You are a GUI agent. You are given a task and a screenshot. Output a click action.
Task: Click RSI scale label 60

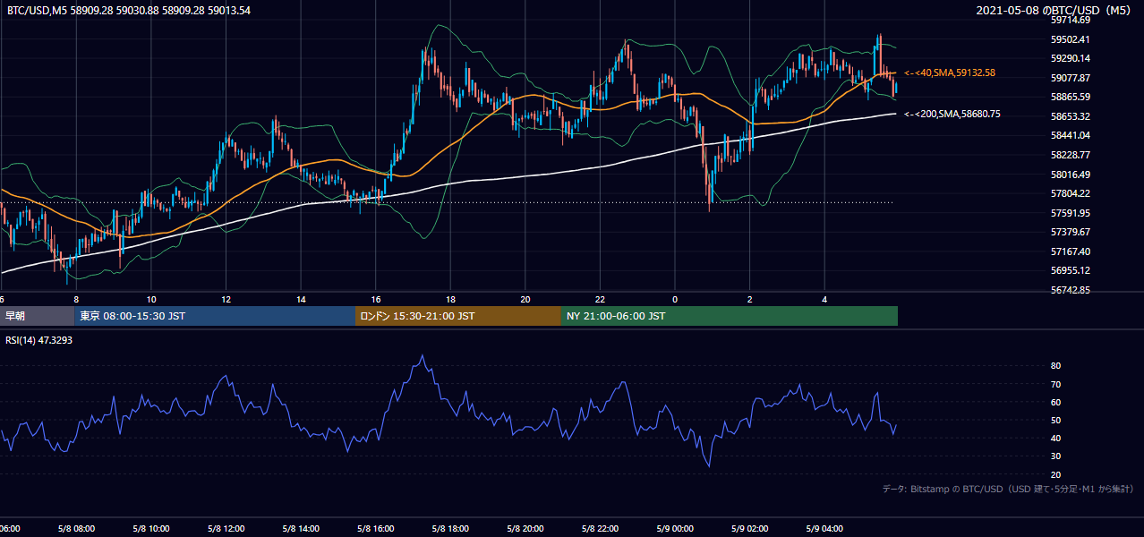[x=1055, y=402]
